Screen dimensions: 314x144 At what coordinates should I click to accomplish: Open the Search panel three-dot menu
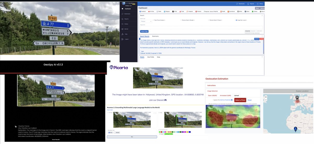(x=262, y=15)
